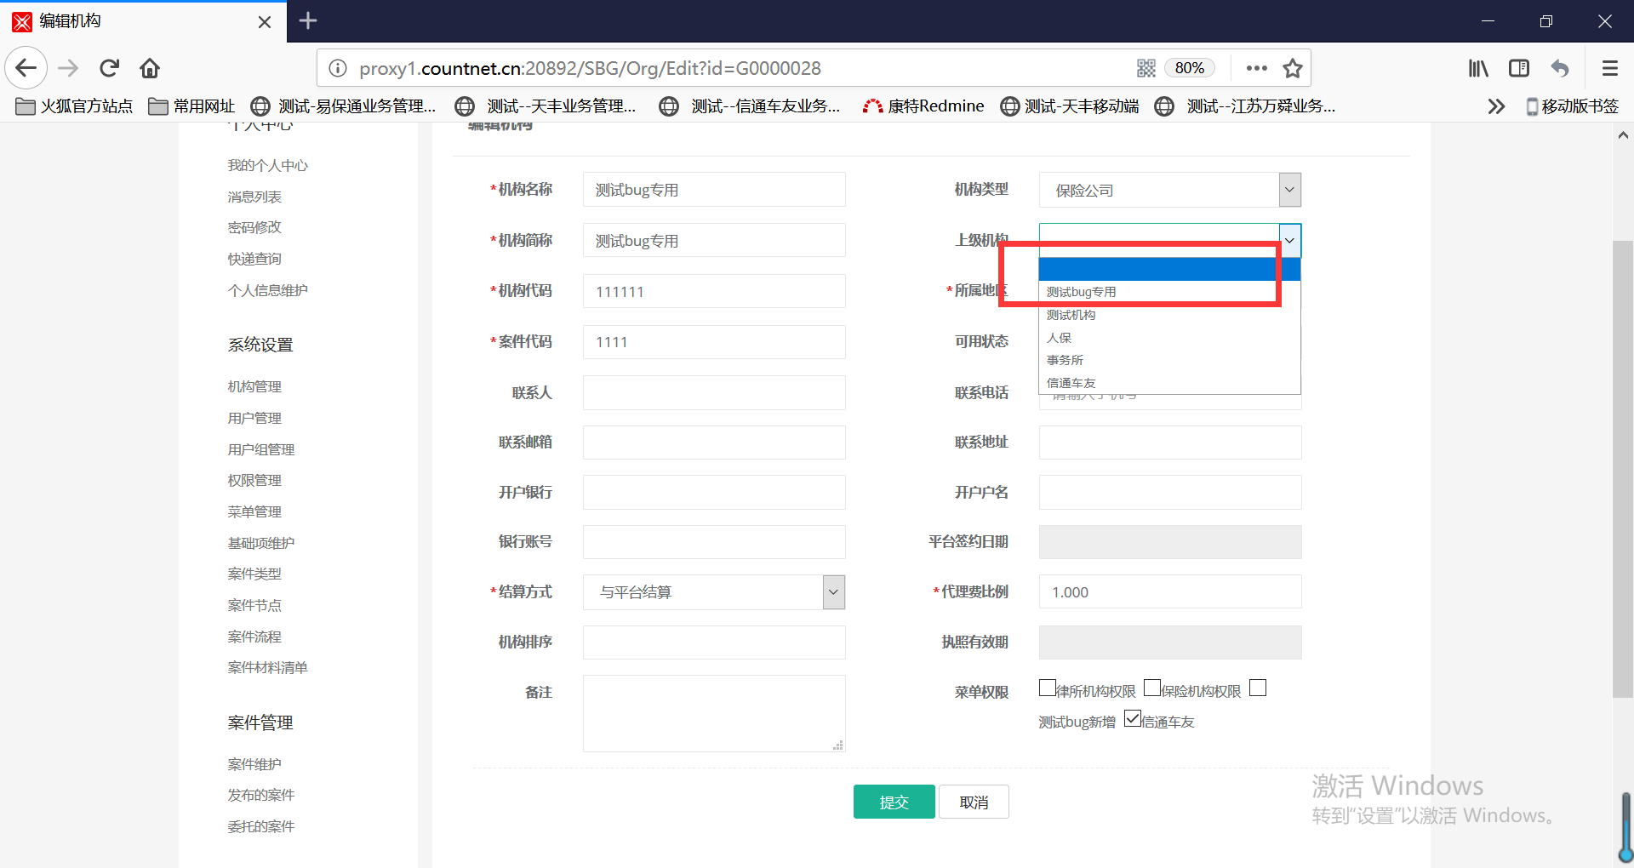Submit the form with 提交
This screenshot has height=868, width=1634.
(894, 802)
